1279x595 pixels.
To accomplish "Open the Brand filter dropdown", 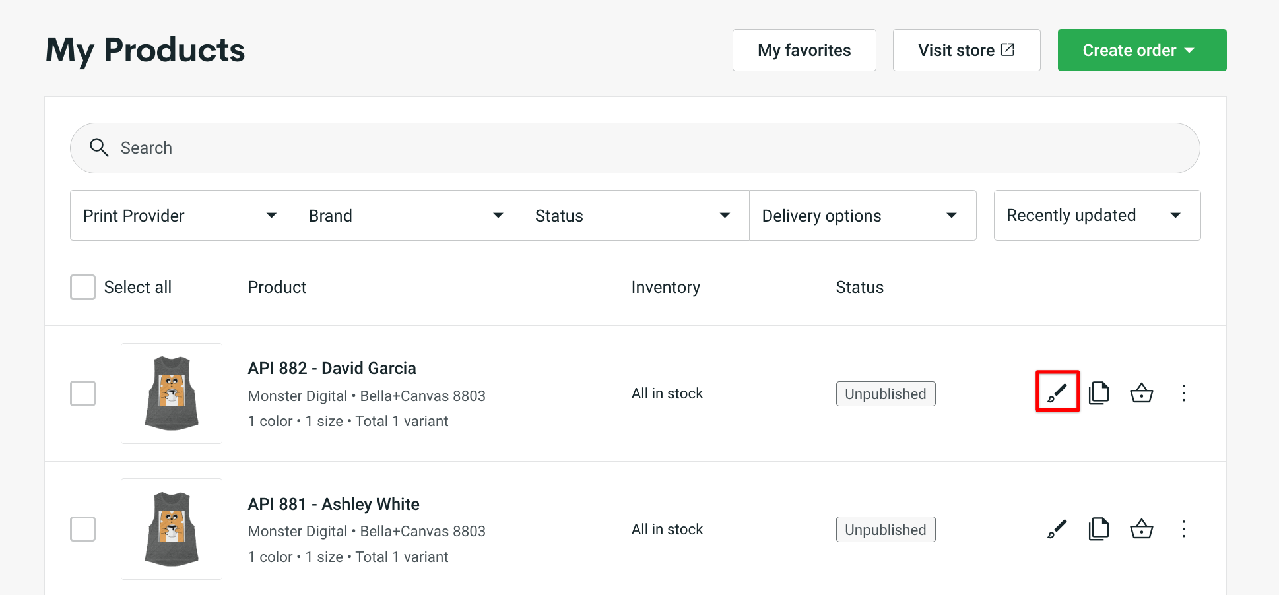I will (x=409, y=216).
